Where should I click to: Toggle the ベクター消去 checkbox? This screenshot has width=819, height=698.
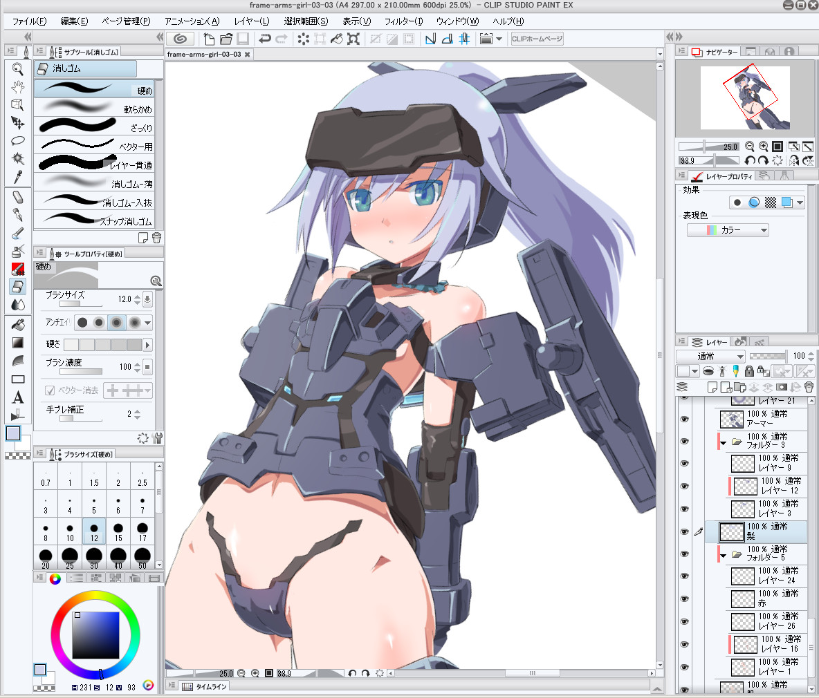(x=50, y=390)
